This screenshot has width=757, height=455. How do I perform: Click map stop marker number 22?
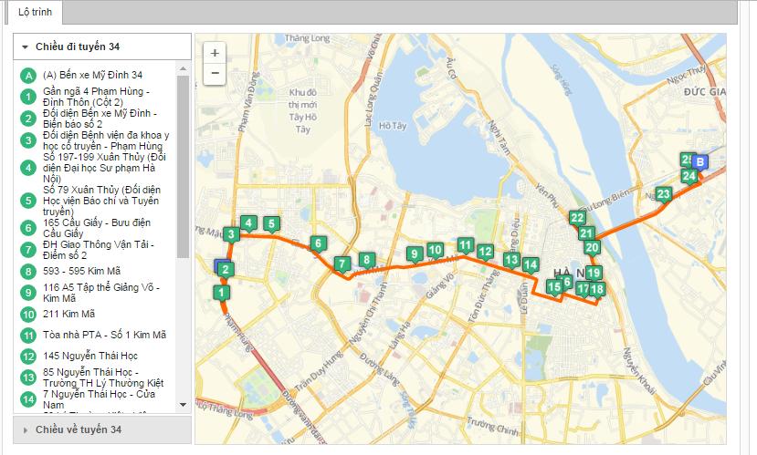(577, 217)
